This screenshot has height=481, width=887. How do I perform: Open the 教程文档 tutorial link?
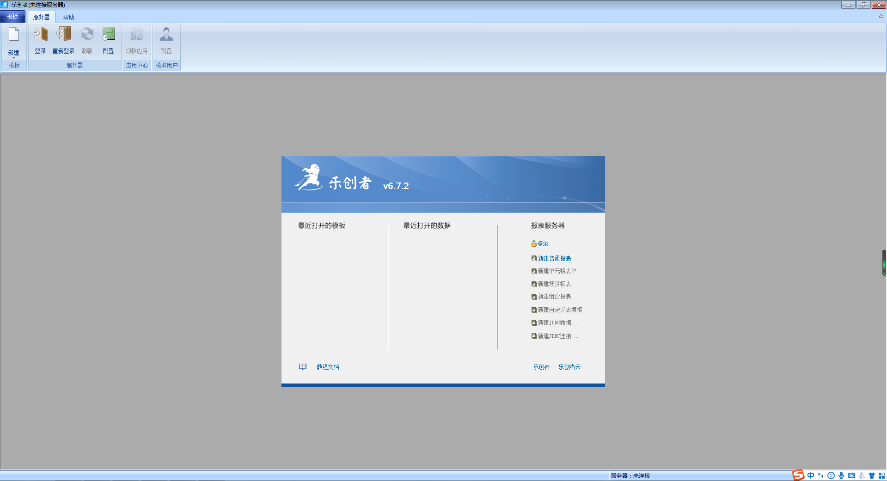[x=328, y=367]
